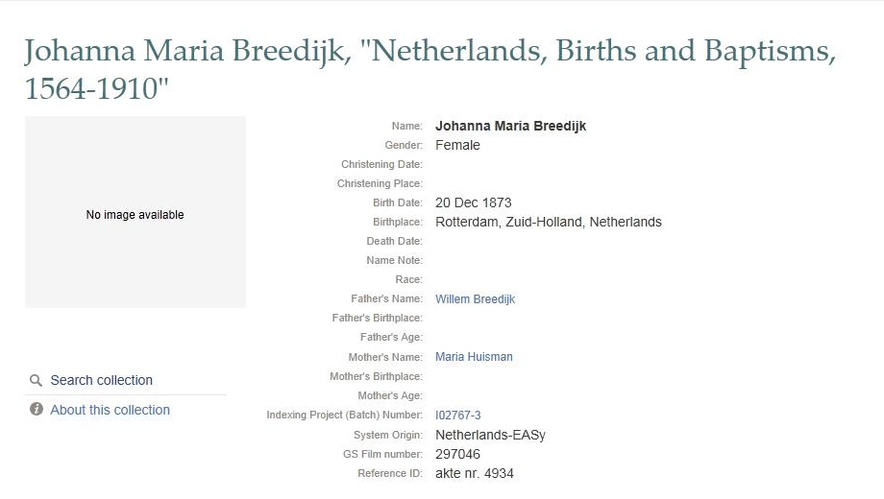Click the gender value Female
884x499 pixels.
click(457, 145)
